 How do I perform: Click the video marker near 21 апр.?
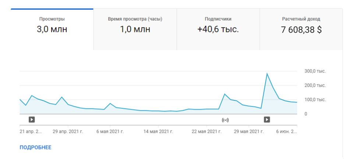32,120
